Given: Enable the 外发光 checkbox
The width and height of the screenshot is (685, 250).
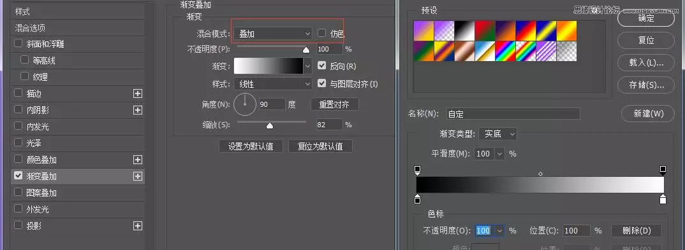Looking at the screenshot, I should point(18,209).
